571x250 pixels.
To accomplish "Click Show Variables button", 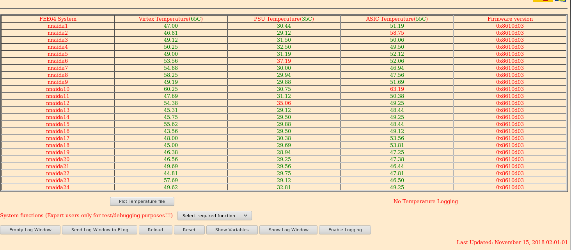I will (x=232, y=230).
